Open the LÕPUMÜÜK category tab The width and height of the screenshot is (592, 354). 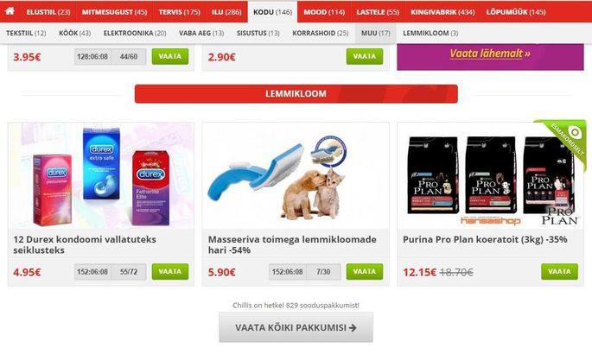pos(516,12)
